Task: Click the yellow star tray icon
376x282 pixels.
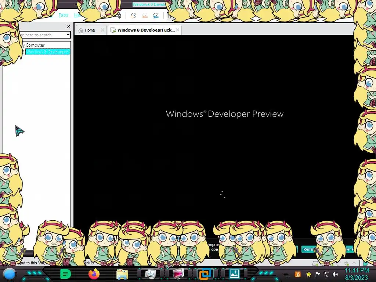Action: pos(308,274)
